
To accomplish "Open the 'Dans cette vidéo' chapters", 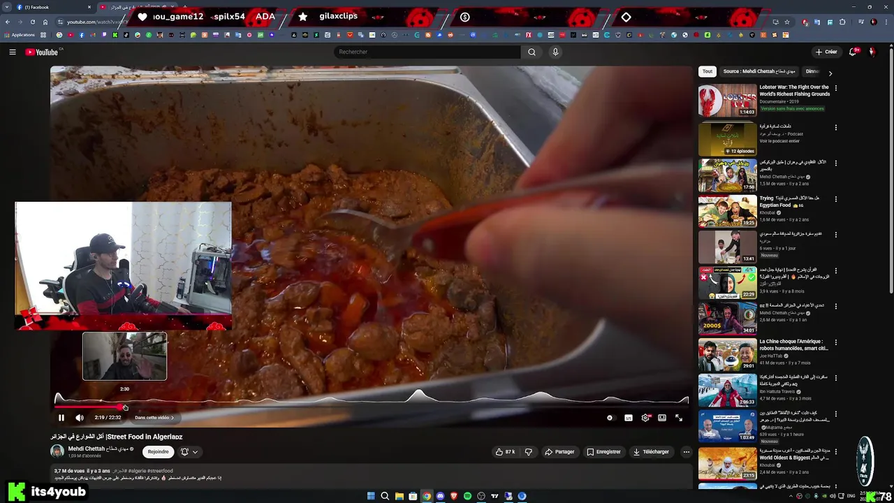I will tap(154, 418).
